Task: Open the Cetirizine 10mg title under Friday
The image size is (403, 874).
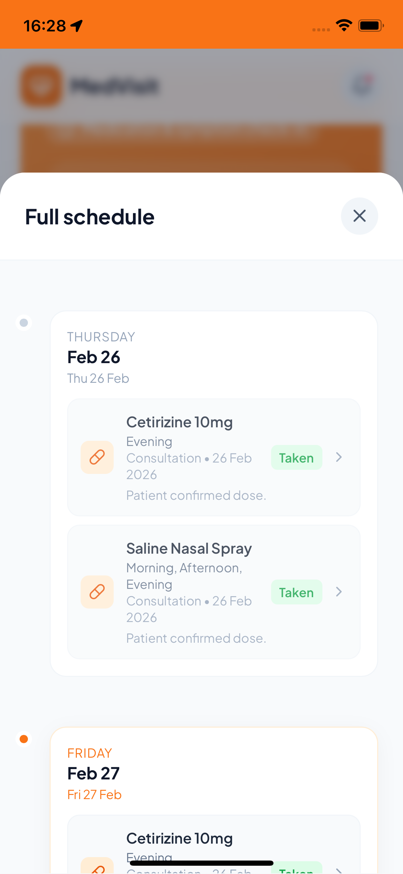Action: pos(179,838)
